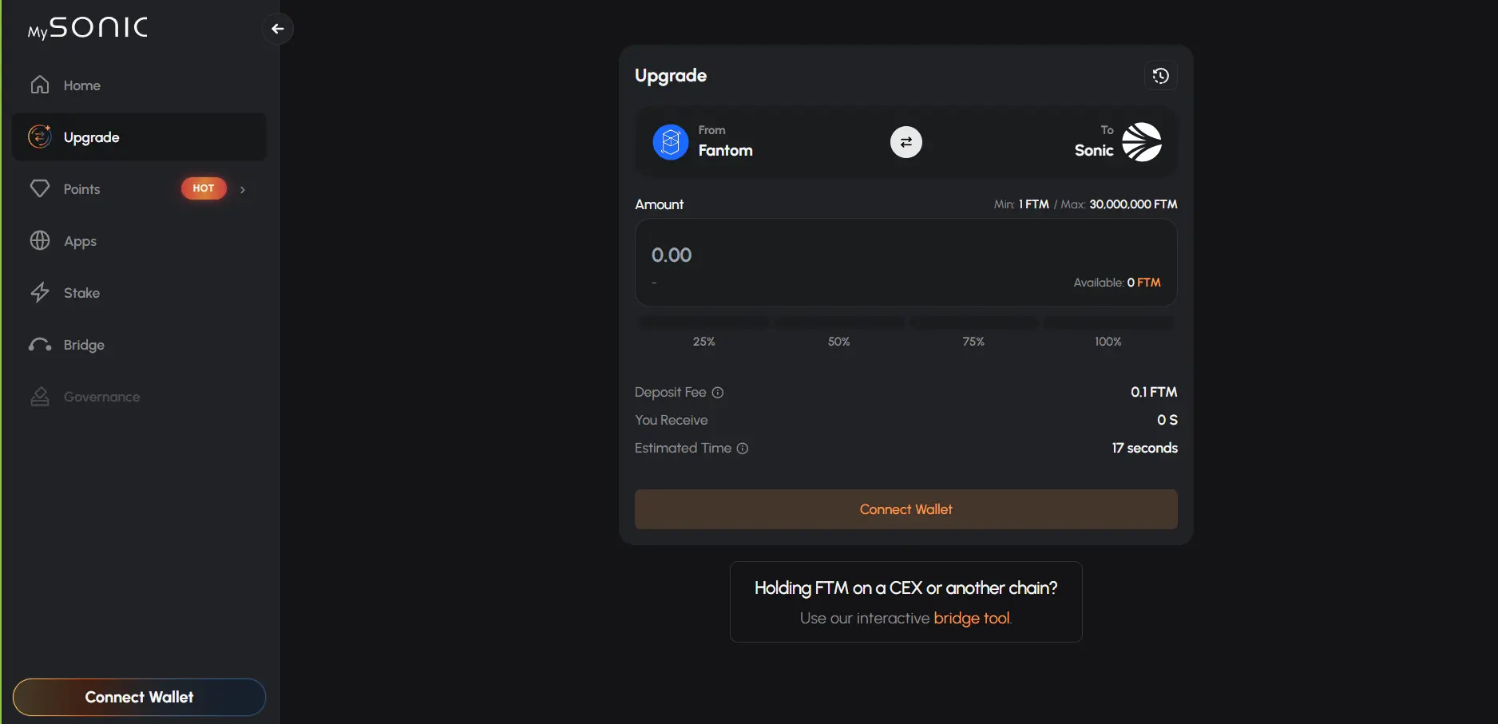Click the From Fantom network label
The width and height of the screenshot is (1498, 724).
tap(725, 142)
